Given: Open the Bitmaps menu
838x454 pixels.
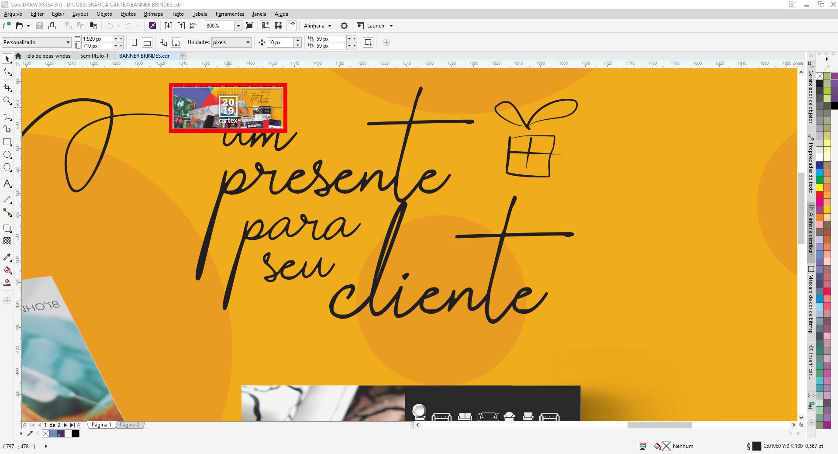Looking at the screenshot, I should [153, 14].
